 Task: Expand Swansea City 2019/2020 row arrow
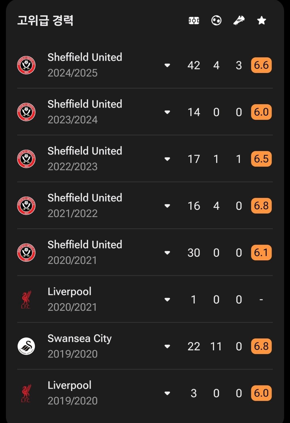click(x=167, y=346)
